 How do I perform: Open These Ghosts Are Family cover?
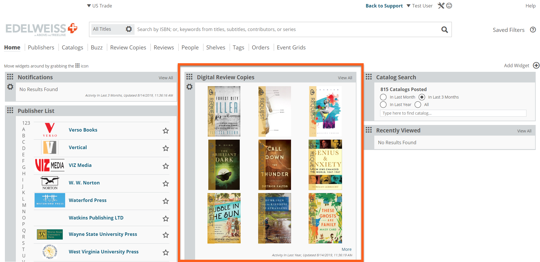[325, 218]
